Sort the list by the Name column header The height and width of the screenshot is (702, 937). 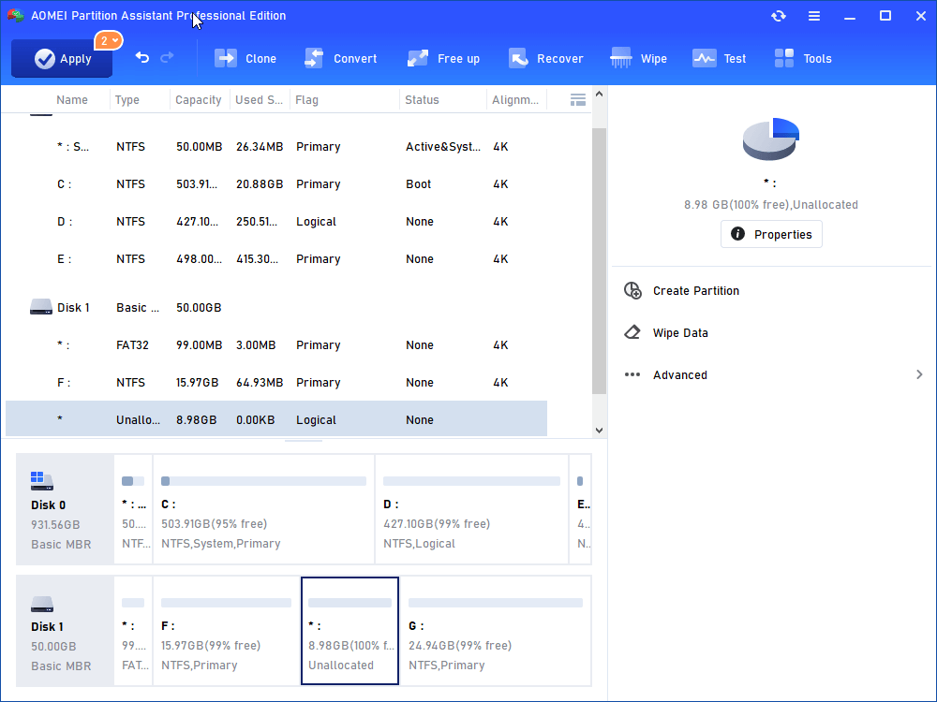[x=72, y=100]
